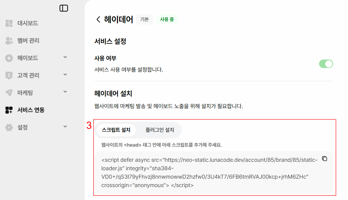Expand the 마케팅 menu chevron
Image resolution: width=348 pixels, height=200 pixels.
pos(65,92)
